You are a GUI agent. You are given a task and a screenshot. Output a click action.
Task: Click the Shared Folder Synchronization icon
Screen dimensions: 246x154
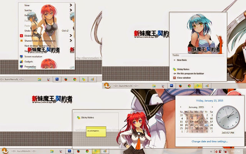(x=22, y=41)
